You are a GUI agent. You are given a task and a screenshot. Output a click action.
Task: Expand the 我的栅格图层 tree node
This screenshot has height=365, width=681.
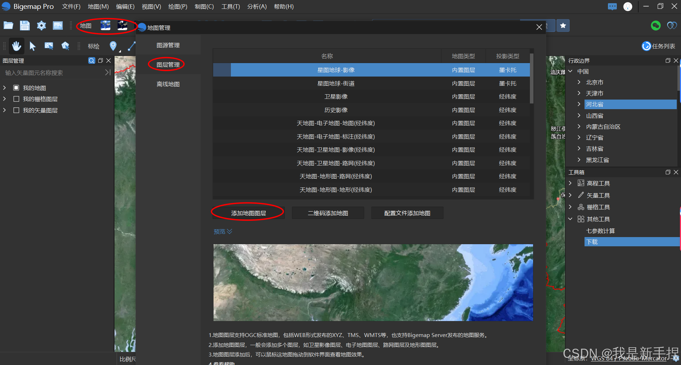(x=4, y=99)
